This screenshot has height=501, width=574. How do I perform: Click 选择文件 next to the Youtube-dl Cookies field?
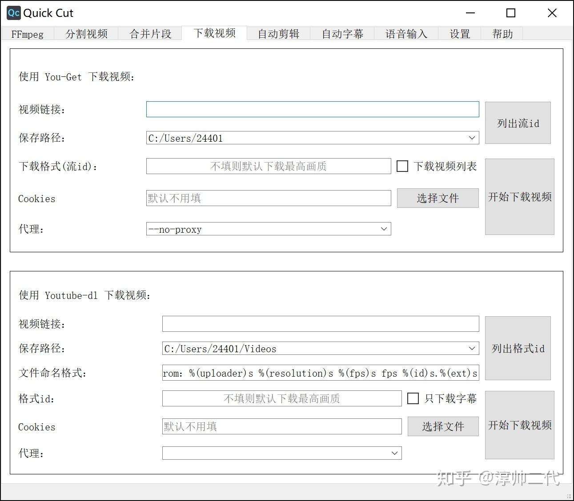pos(442,426)
